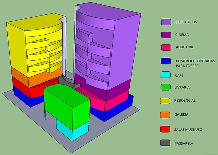The height and width of the screenshot is (155, 218).
Task: Select the ESCRITÓRIOS legend label
Action: [x=186, y=22]
